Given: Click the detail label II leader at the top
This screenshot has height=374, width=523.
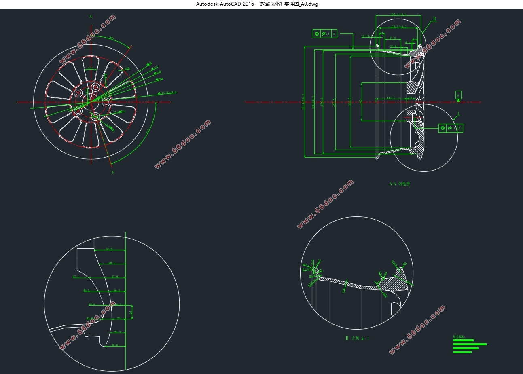Looking at the screenshot, I should coord(434,19).
